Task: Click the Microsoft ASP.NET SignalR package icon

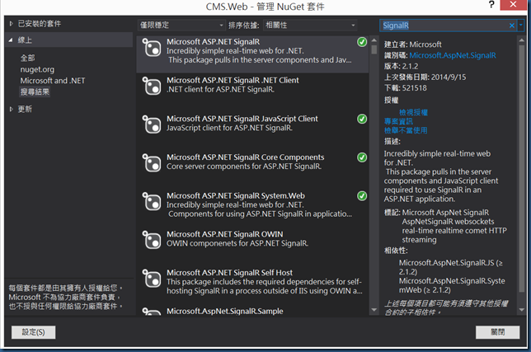Action: (x=152, y=47)
